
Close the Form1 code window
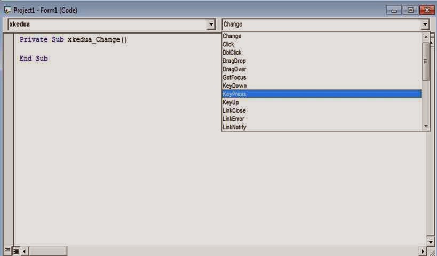pos(427,10)
